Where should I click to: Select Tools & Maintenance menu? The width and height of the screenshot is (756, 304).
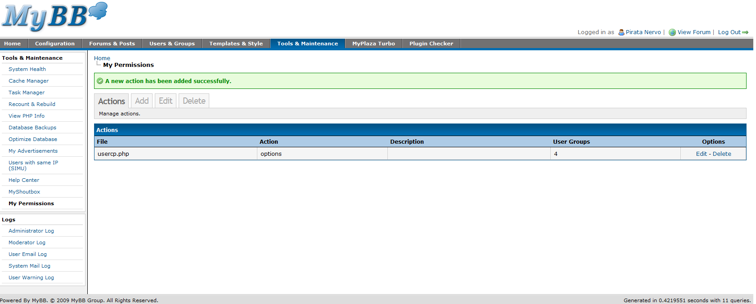tap(307, 44)
